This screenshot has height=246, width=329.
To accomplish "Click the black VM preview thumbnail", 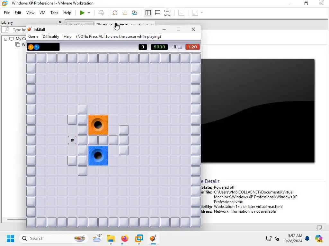I will point(258,111).
